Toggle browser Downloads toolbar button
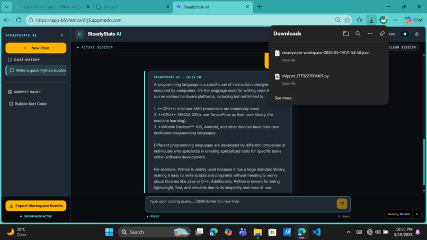 pos(371,20)
